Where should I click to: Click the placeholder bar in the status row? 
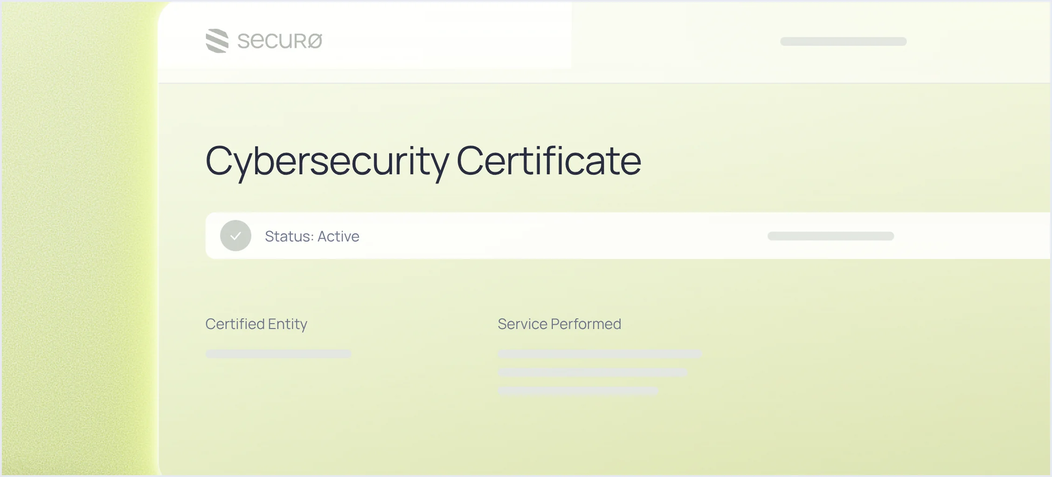coord(831,236)
